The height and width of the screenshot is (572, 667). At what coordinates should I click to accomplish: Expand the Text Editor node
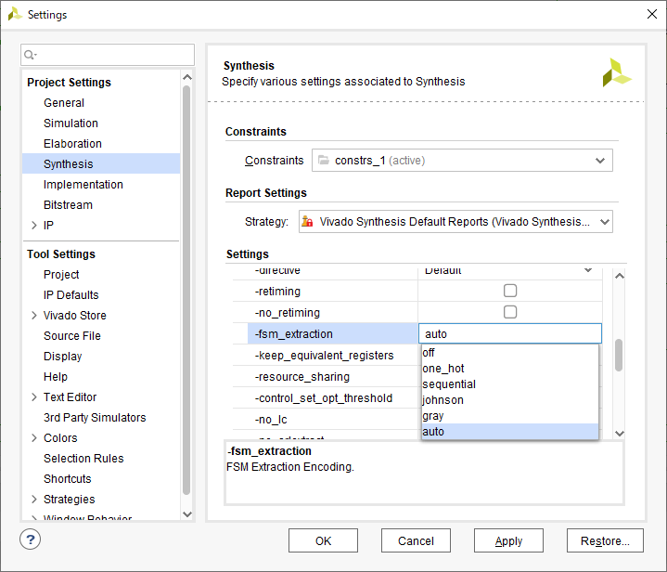[34, 396]
